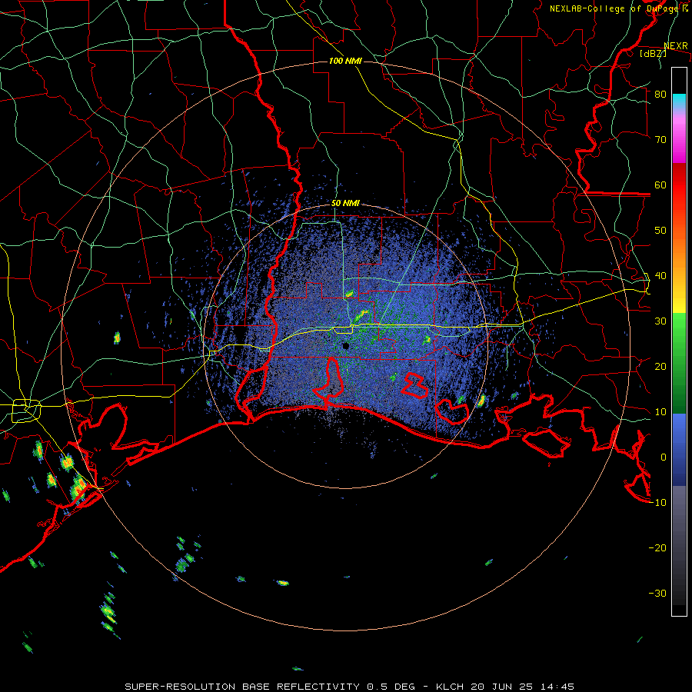Click the cyan band at the scale top
This screenshot has width=692, height=692.
[x=679, y=101]
